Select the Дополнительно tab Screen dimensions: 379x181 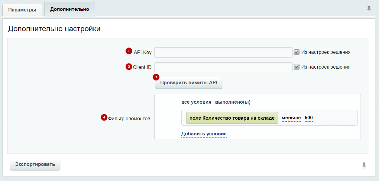70,9
